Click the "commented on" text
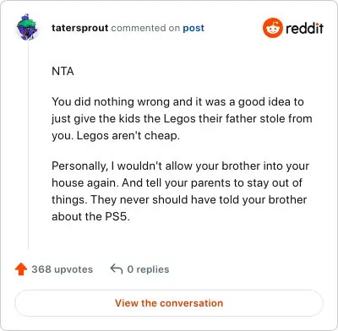This screenshot has width=338, height=331. (x=145, y=28)
